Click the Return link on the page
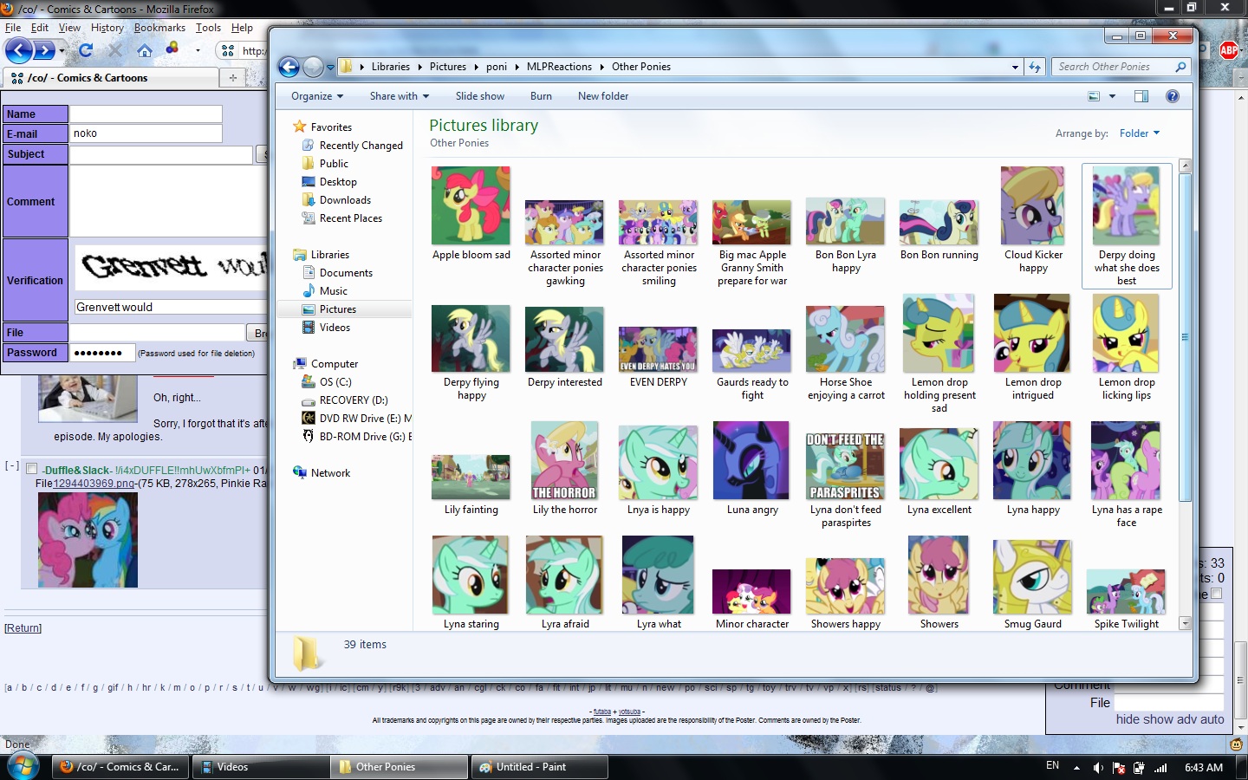The width and height of the screenshot is (1248, 780). (x=23, y=628)
